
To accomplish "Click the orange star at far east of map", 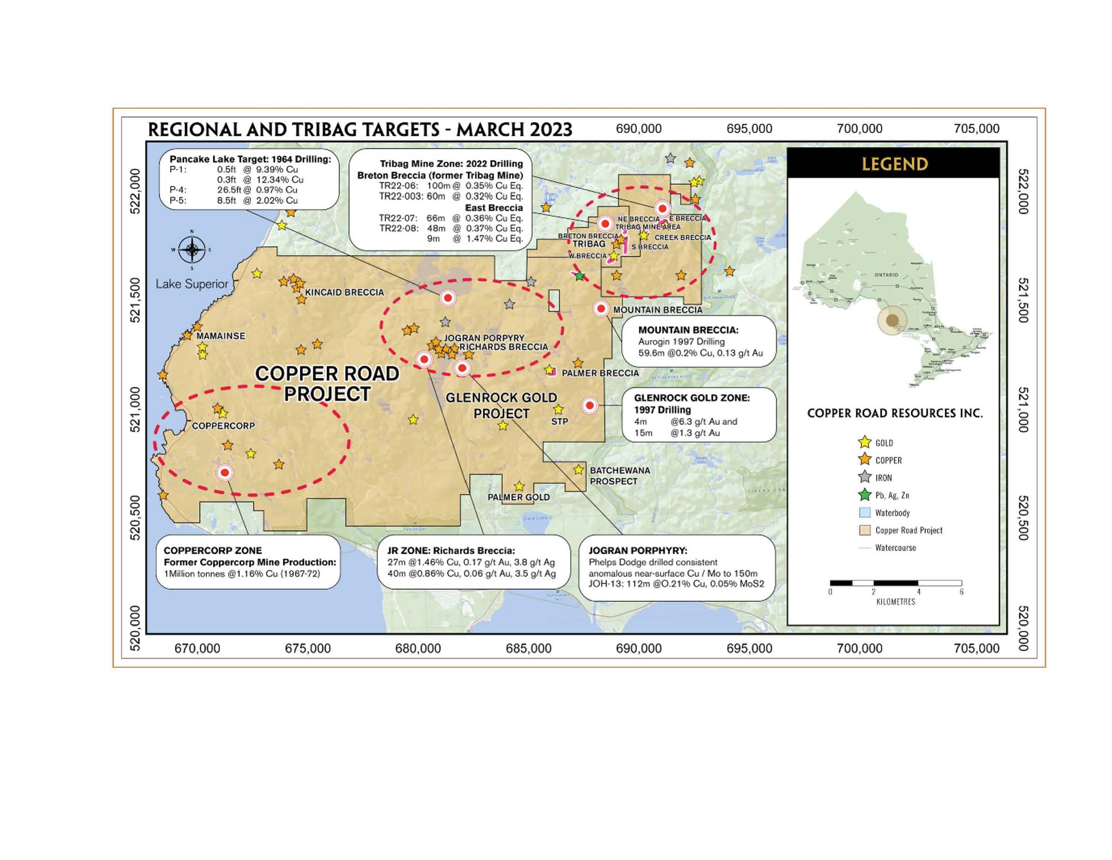I will (730, 271).
